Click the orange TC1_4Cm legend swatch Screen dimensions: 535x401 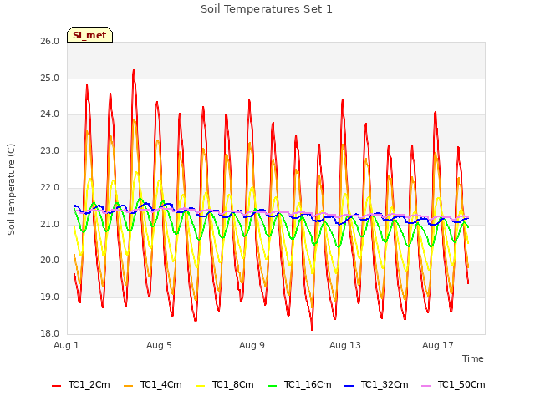(x=128, y=386)
